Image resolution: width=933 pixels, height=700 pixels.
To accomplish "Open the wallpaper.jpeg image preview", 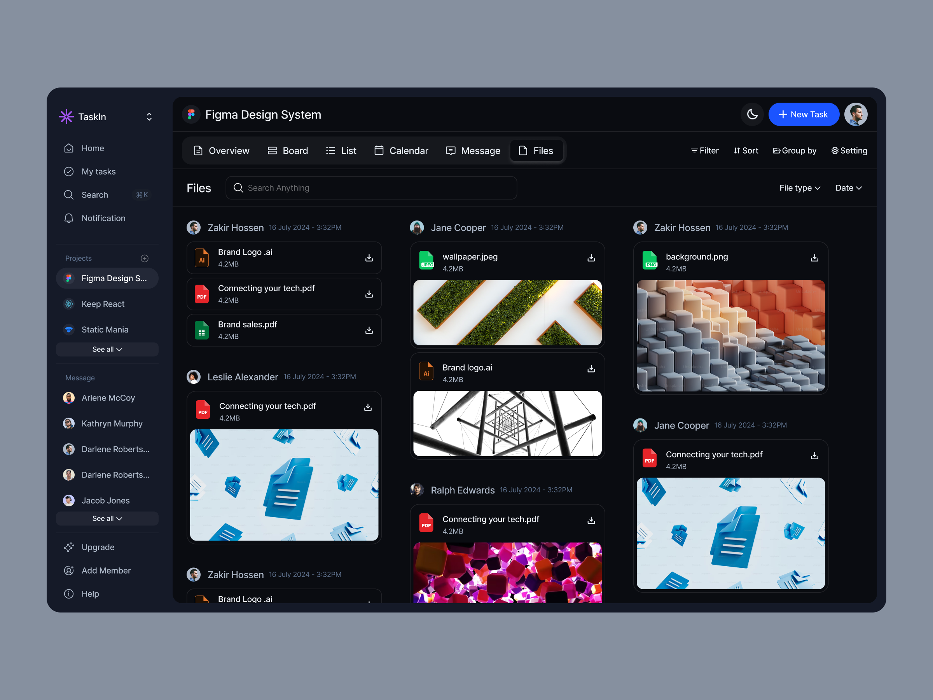I will pyautogui.click(x=507, y=312).
